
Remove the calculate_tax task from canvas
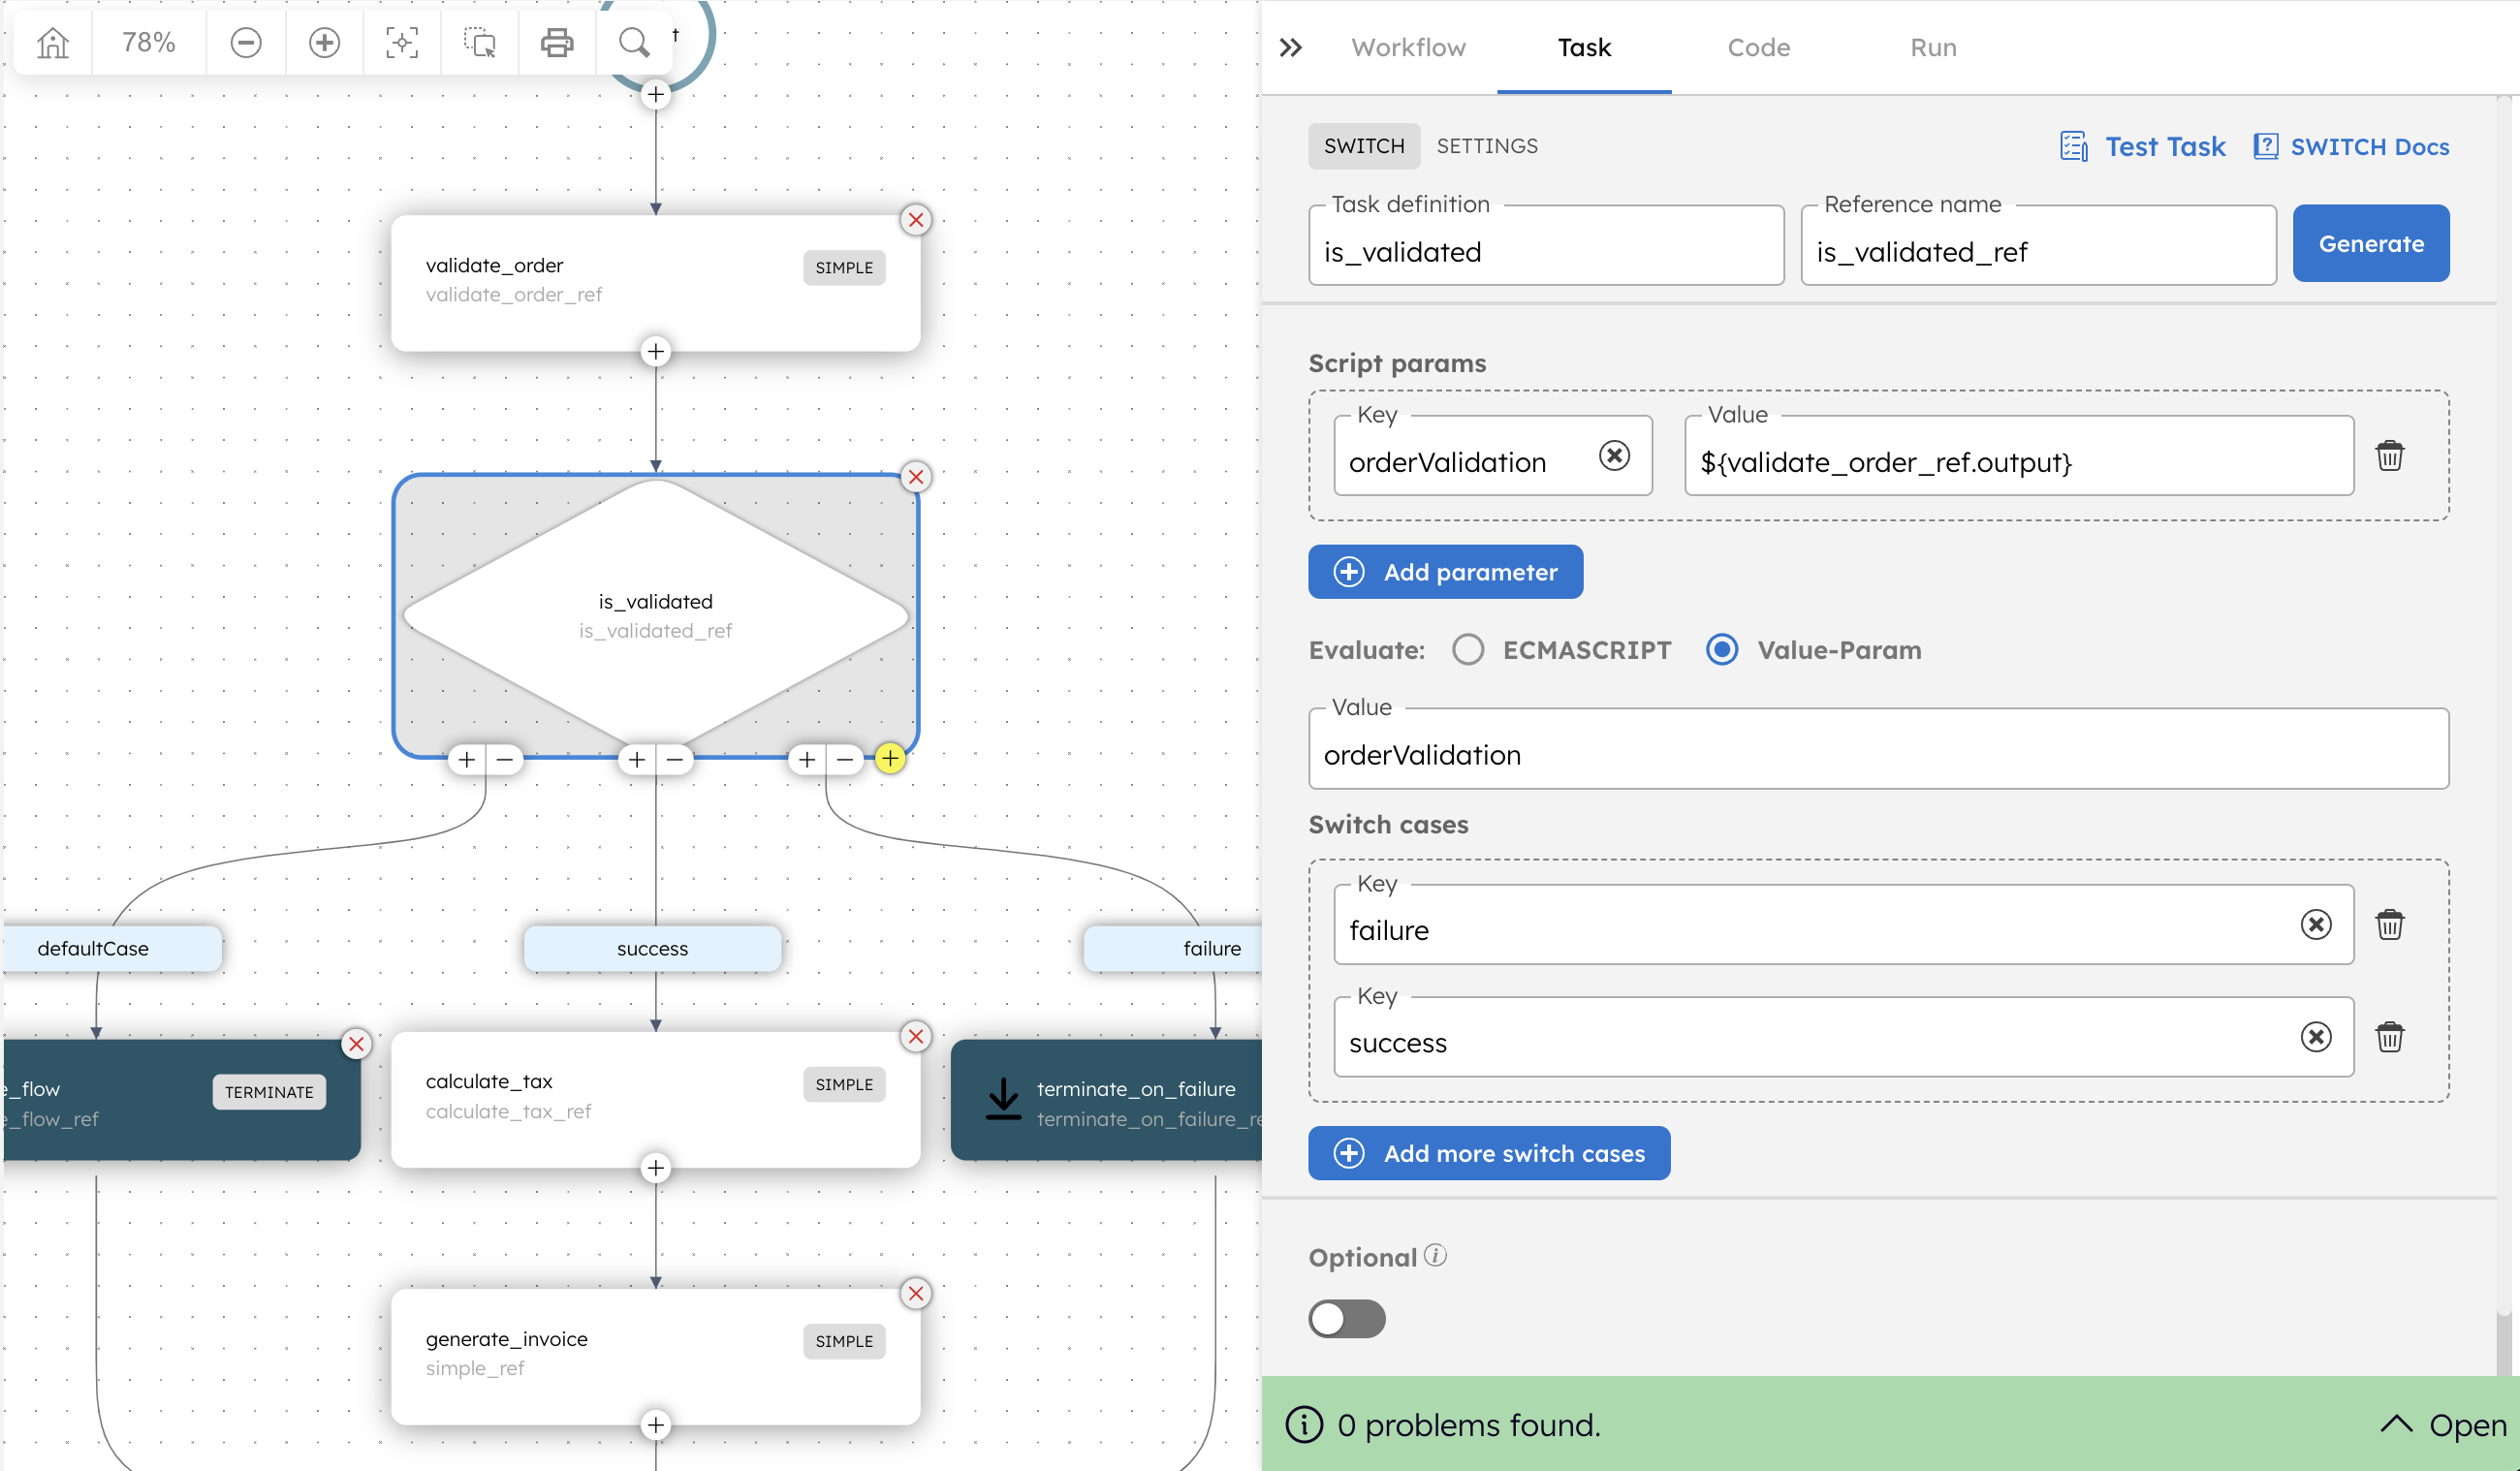point(915,1036)
